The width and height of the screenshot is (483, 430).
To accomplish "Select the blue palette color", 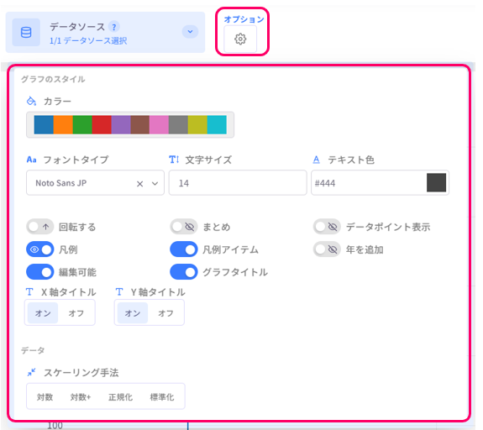I will pos(44,125).
